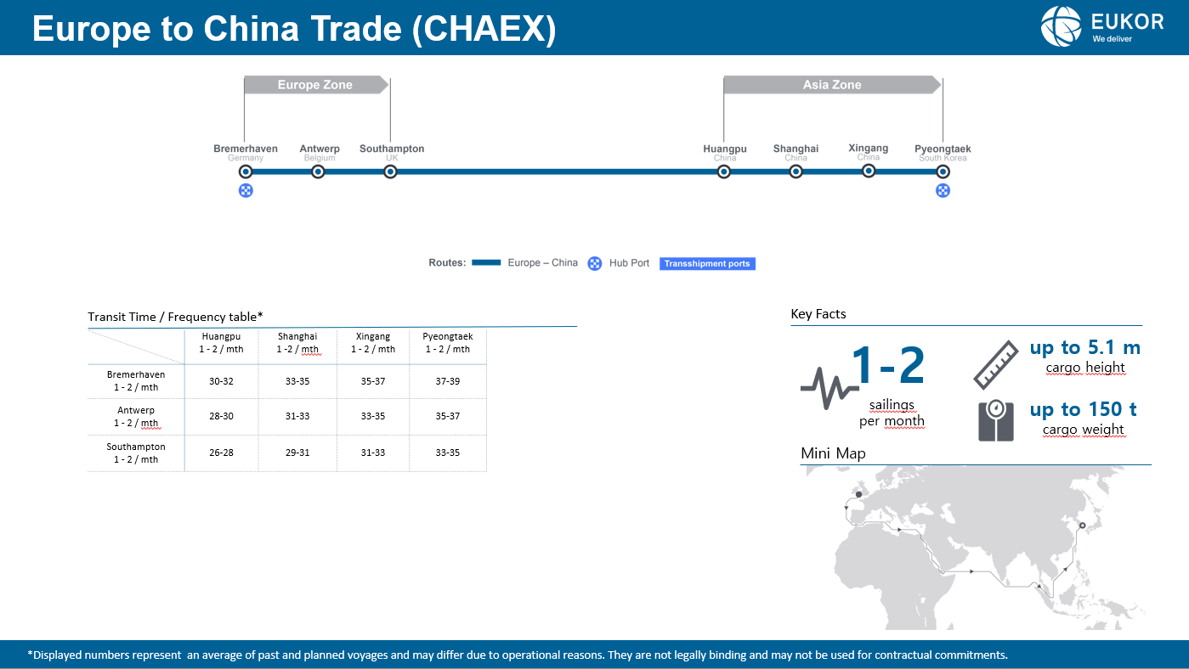The width and height of the screenshot is (1189, 669).
Task: Click the Southampton row header cell
Action: (x=136, y=453)
